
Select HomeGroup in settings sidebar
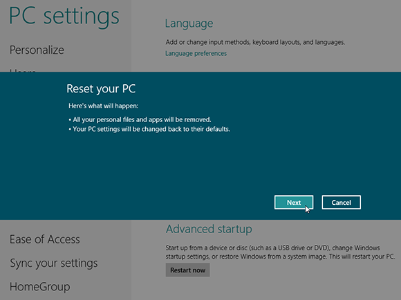40,287
